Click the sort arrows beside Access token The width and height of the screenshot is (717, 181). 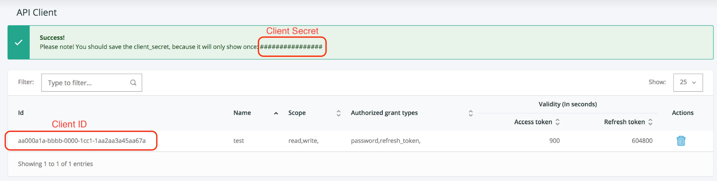557,122
